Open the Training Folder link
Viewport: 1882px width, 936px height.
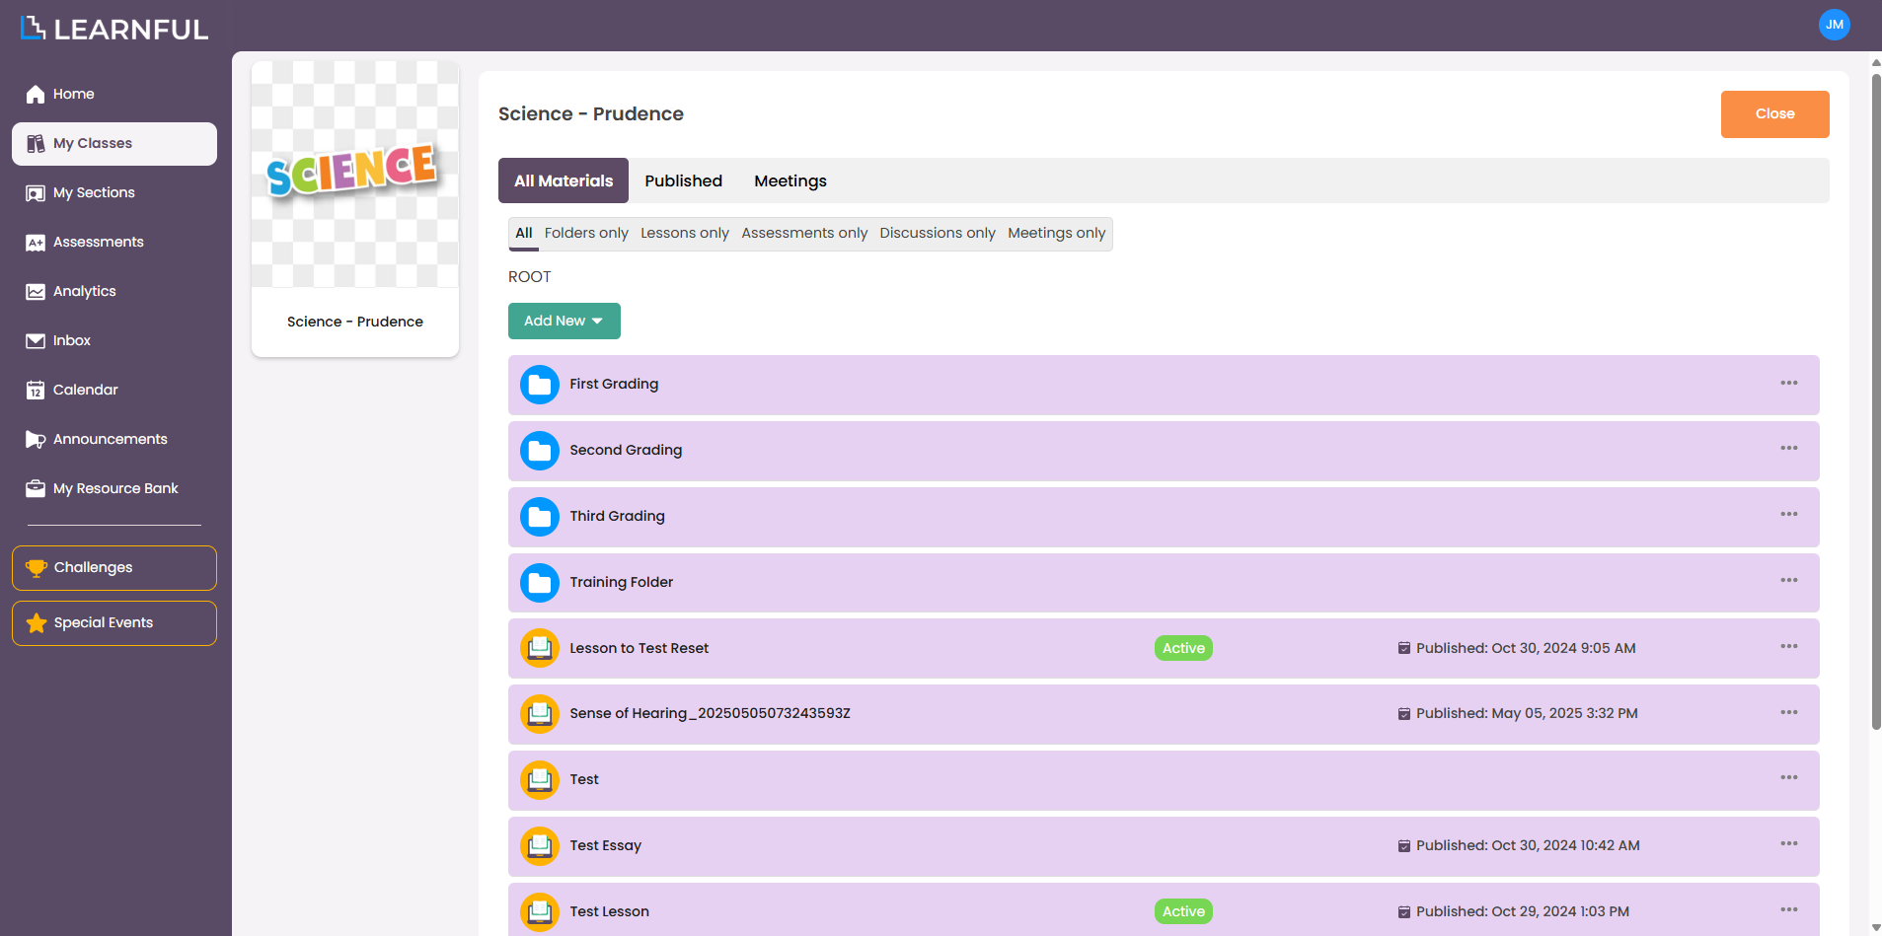coord(621,583)
